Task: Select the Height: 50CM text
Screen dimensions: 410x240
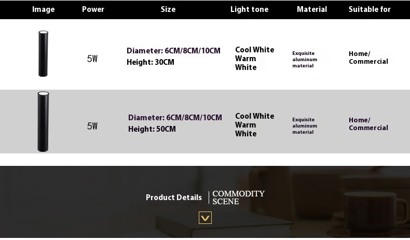Action: tap(152, 129)
